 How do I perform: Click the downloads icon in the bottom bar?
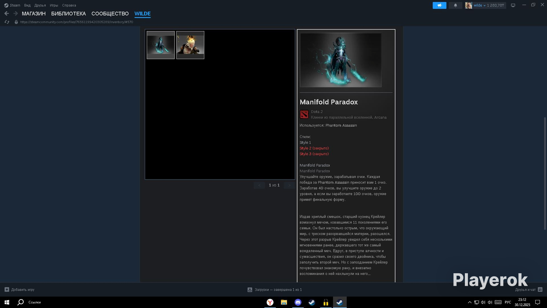pos(250,290)
